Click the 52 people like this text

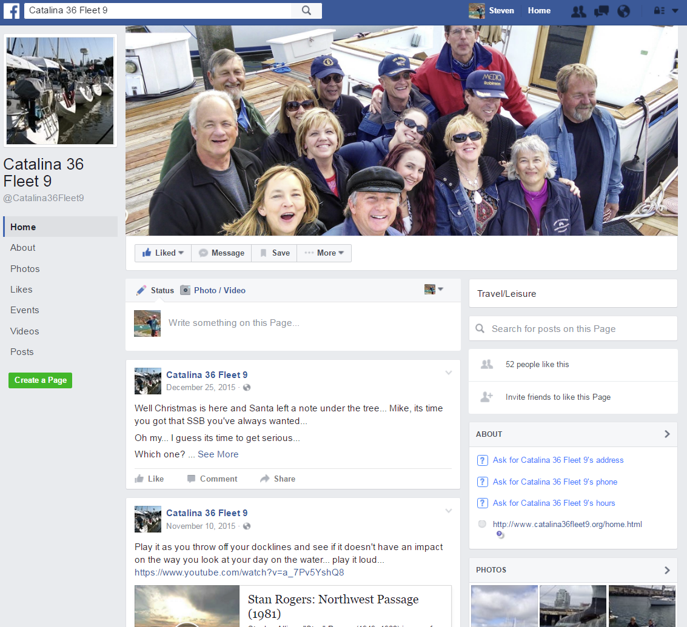point(537,364)
